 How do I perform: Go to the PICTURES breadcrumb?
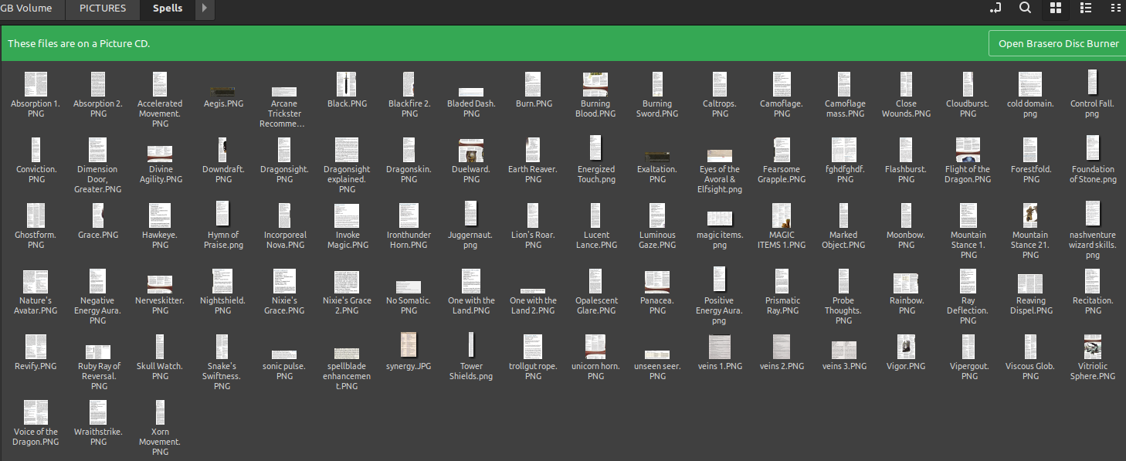coord(103,8)
